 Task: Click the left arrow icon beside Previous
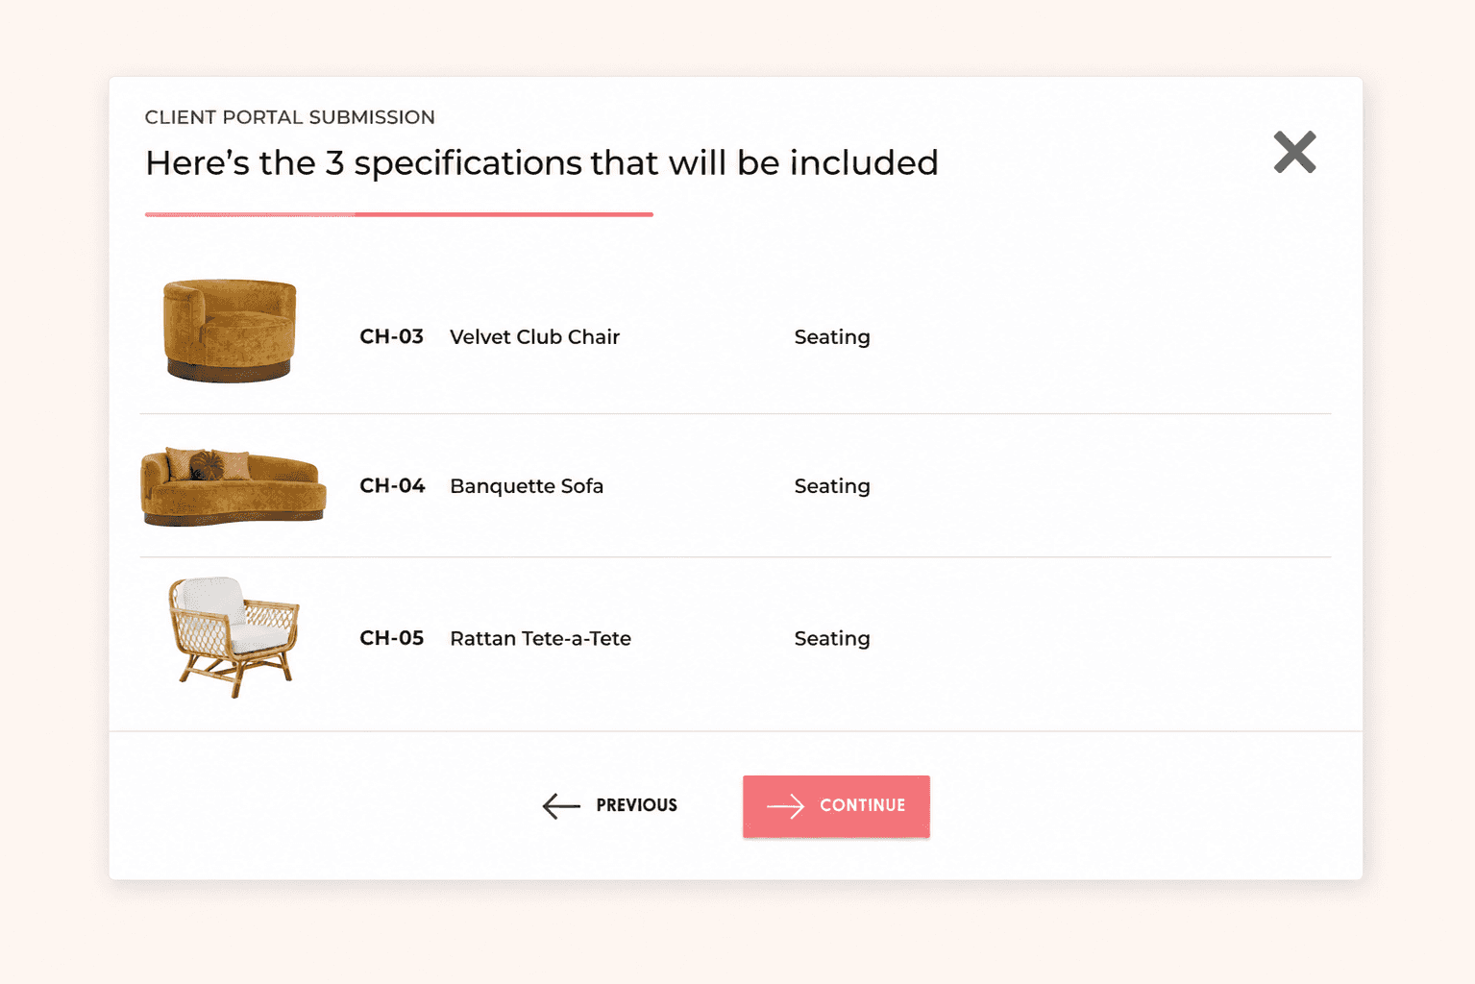coord(561,805)
